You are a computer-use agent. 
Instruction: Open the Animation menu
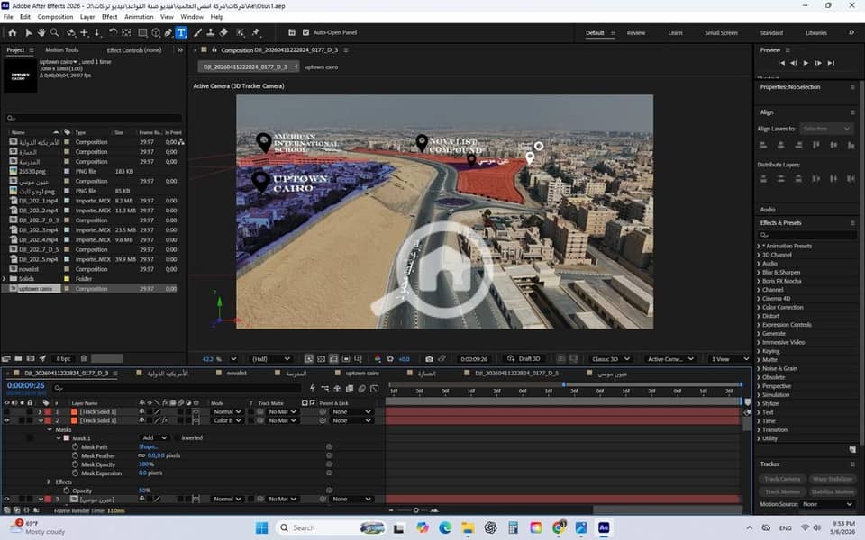(139, 17)
